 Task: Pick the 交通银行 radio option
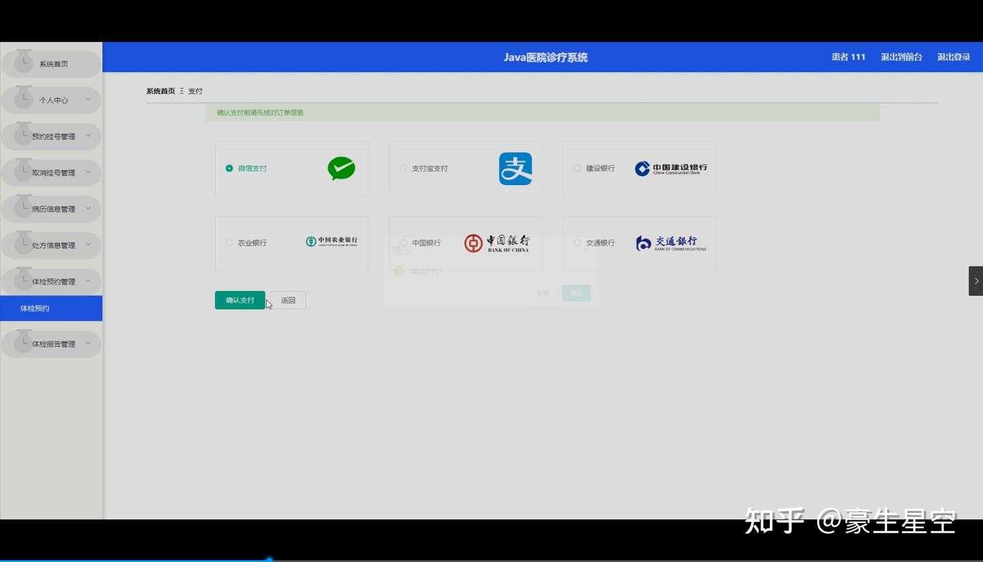[578, 243]
